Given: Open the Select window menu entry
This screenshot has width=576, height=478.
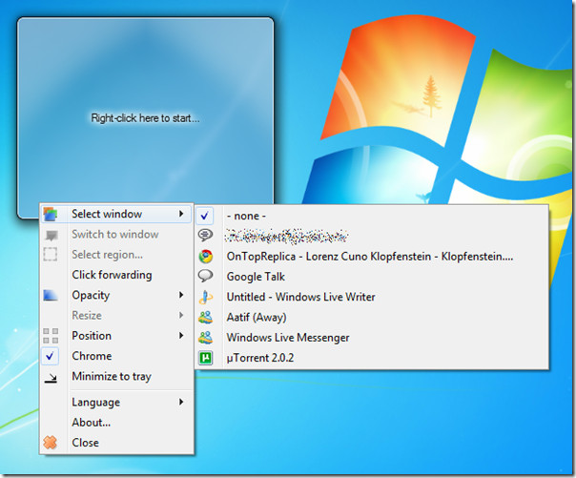Looking at the screenshot, I should click(116, 214).
